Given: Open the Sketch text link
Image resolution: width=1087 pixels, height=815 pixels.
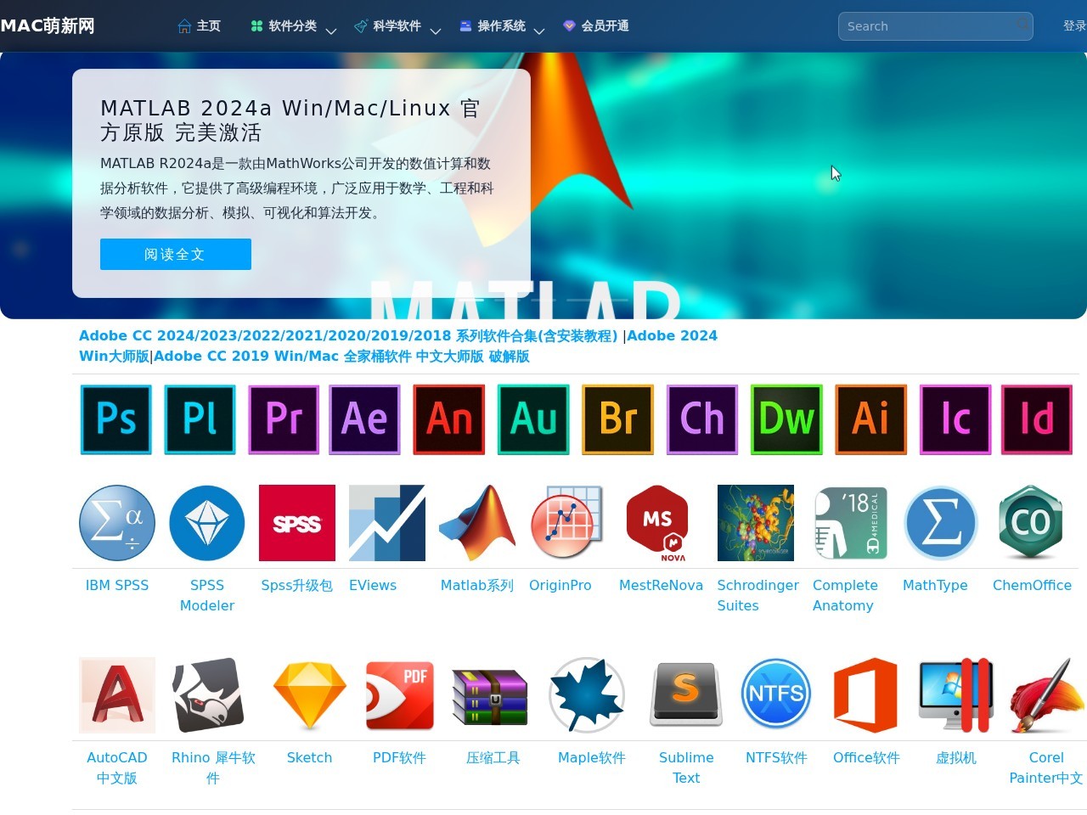Looking at the screenshot, I should pyautogui.click(x=309, y=757).
